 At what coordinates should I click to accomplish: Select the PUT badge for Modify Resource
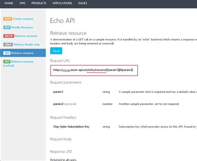point(7,27)
